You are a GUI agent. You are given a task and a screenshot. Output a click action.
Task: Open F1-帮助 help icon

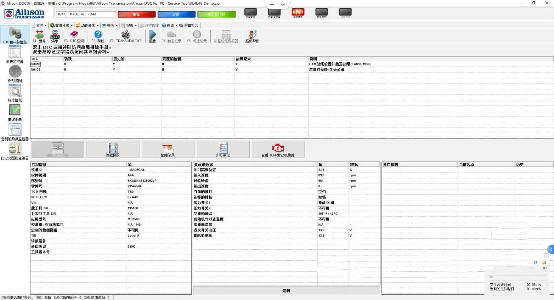98,36
